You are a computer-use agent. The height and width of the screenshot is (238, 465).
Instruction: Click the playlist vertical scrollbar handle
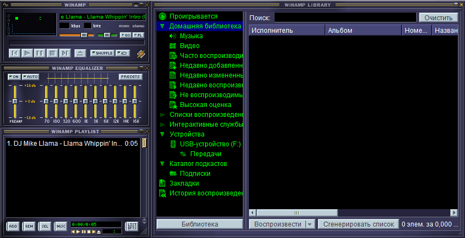[x=144, y=143]
